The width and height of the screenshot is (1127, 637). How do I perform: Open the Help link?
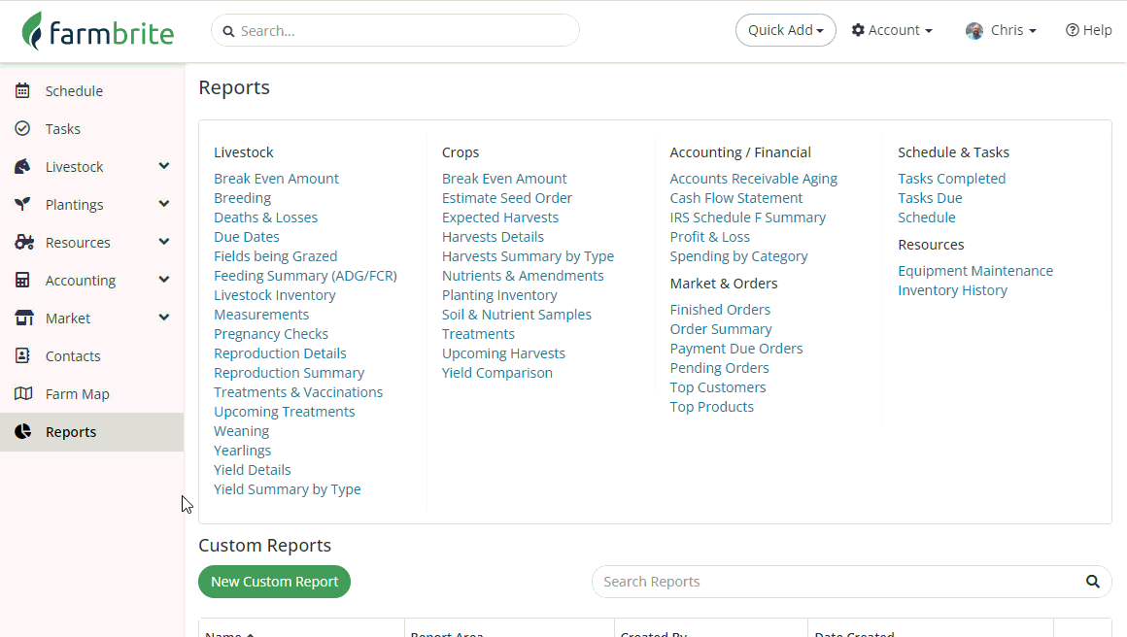tap(1088, 30)
